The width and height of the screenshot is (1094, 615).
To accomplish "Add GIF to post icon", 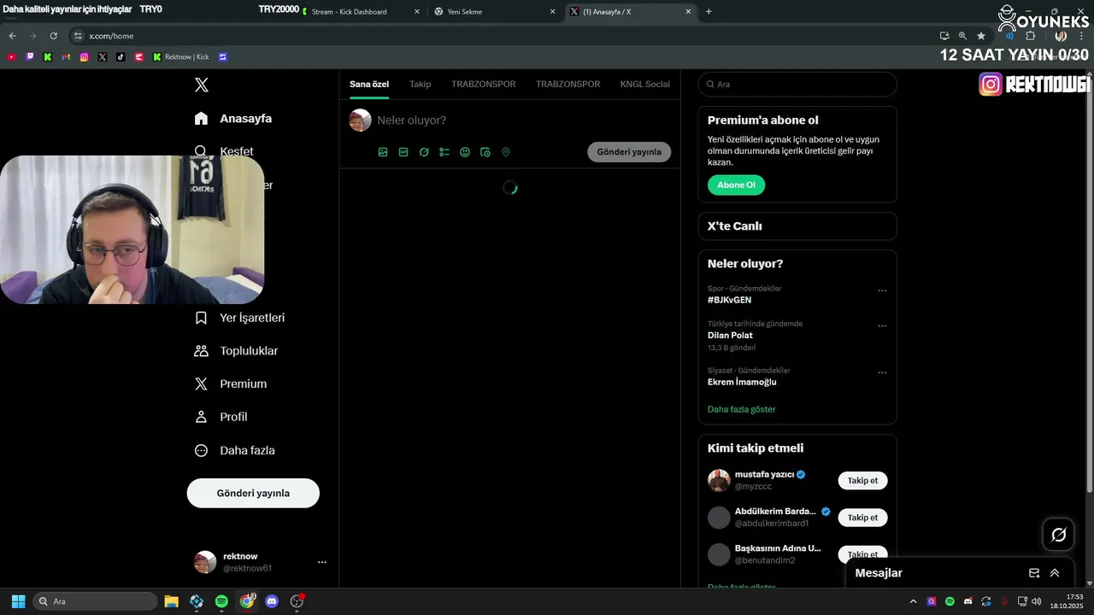I will 403,152.
